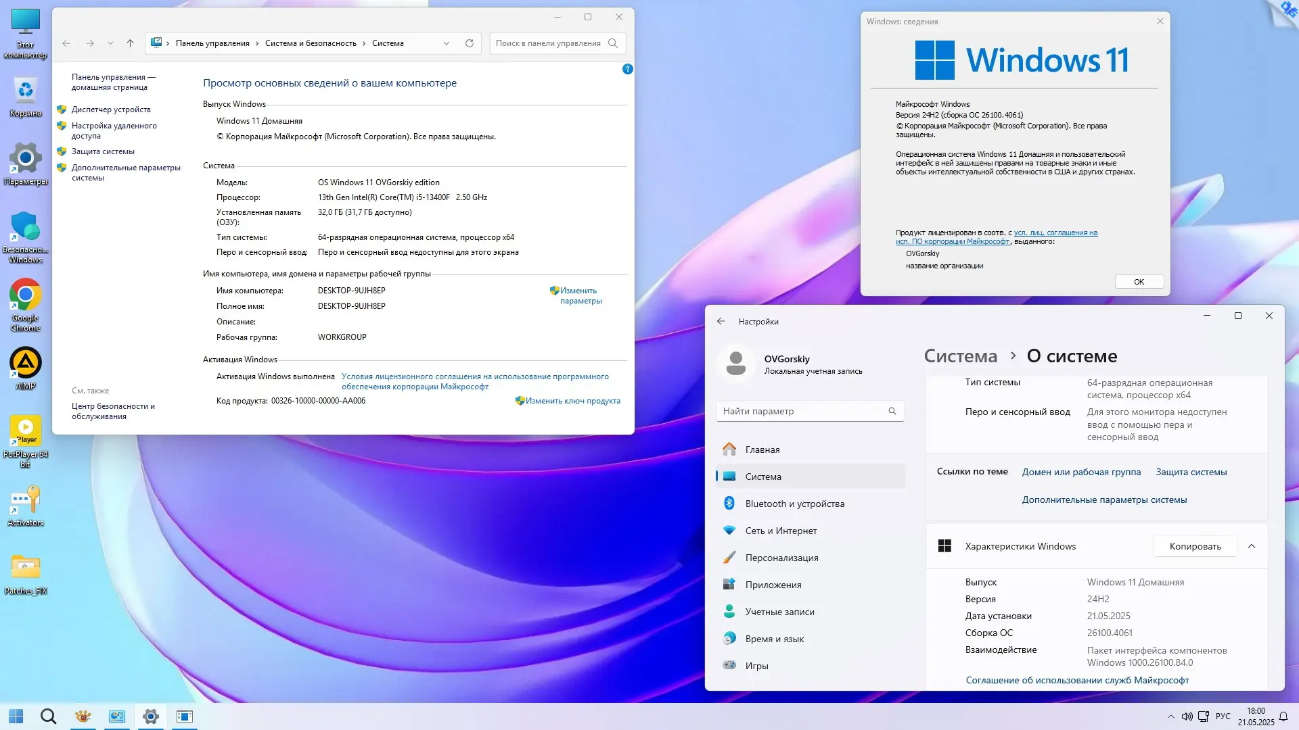Collapse the Windows specifications section chevron
Viewport: 1299px width, 730px height.
tap(1251, 546)
